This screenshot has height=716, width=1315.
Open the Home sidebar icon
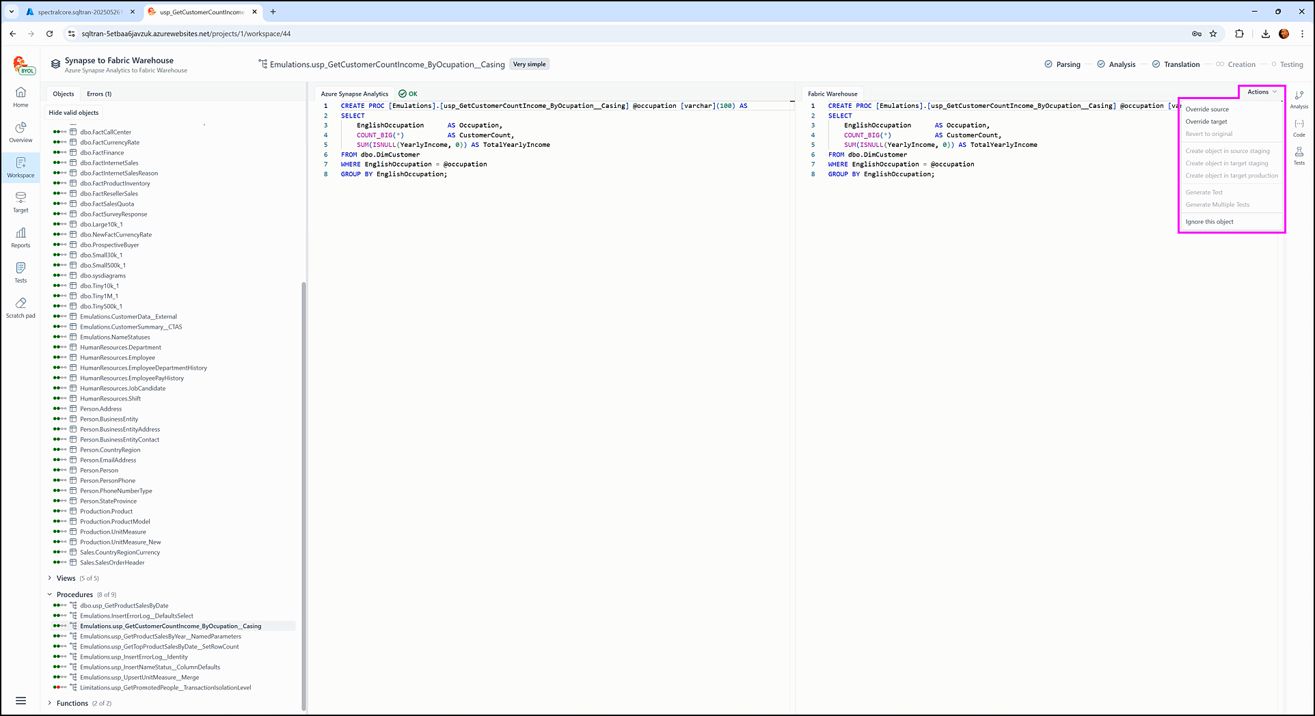[21, 96]
